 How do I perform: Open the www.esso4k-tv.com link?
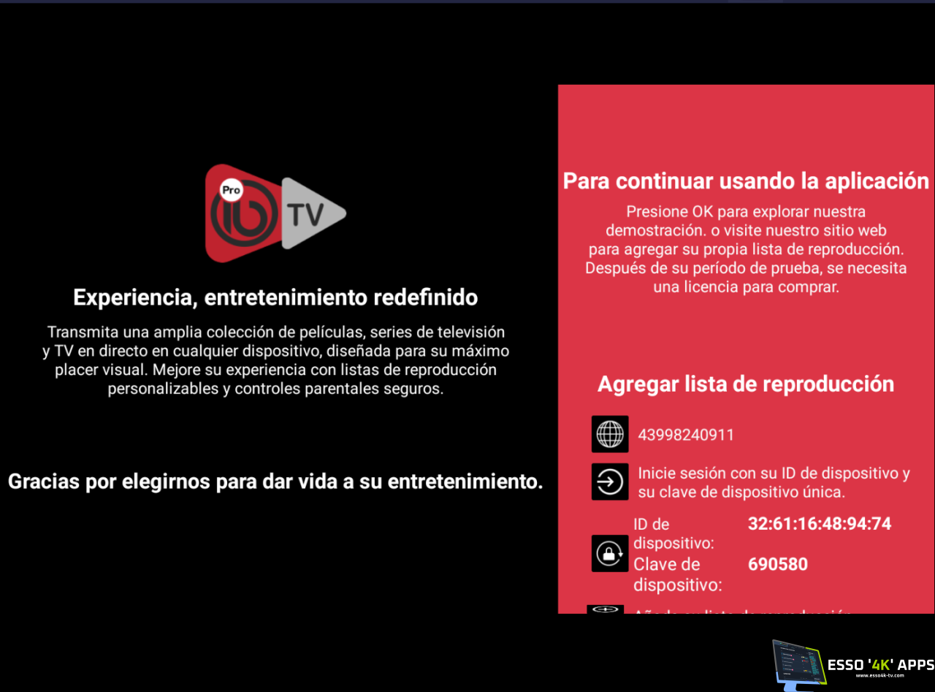(879, 677)
